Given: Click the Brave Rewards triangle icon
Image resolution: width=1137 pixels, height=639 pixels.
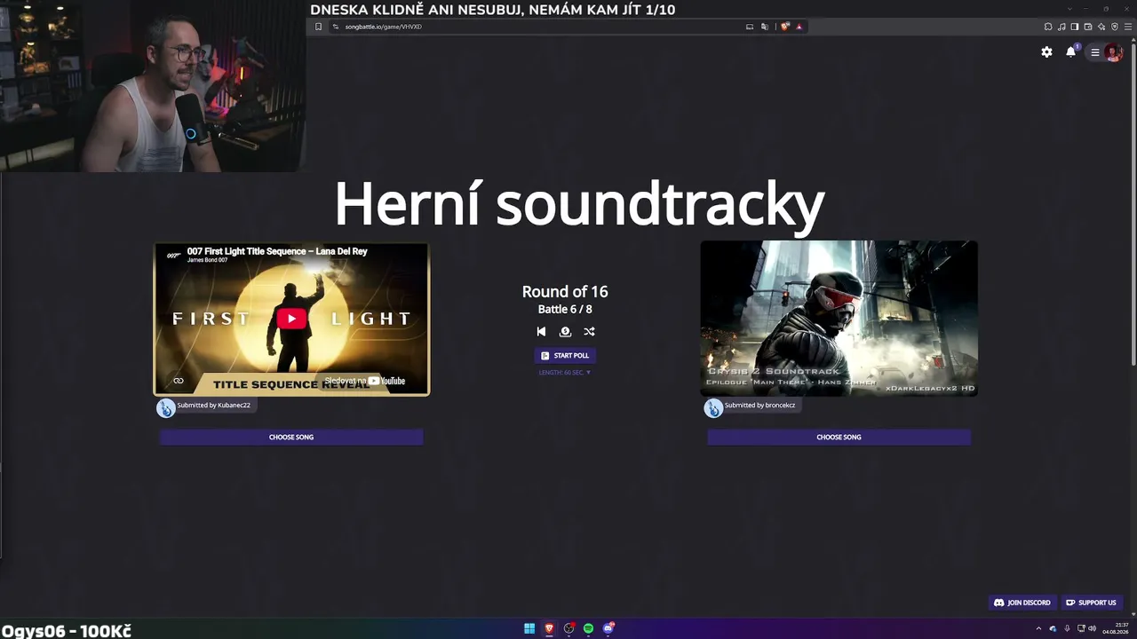Looking at the screenshot, I should (x=799, y=27).
